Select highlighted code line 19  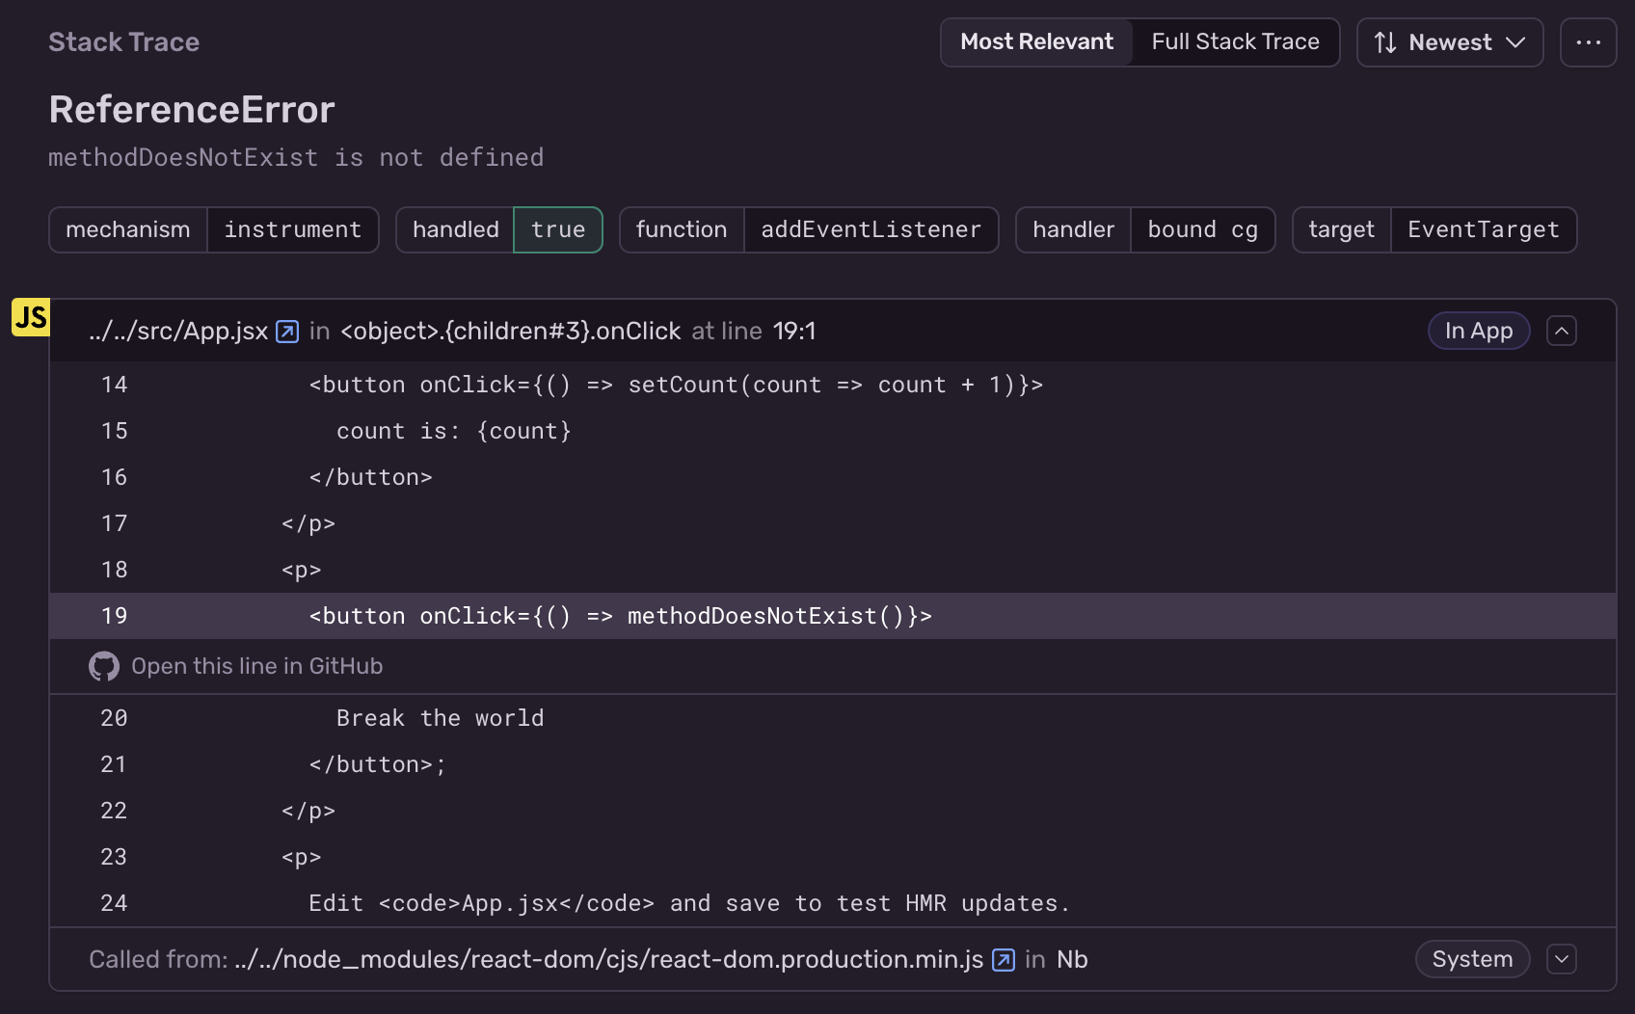619,615
